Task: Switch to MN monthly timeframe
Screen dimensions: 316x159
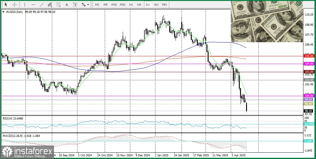Action: tap(164, 4)
